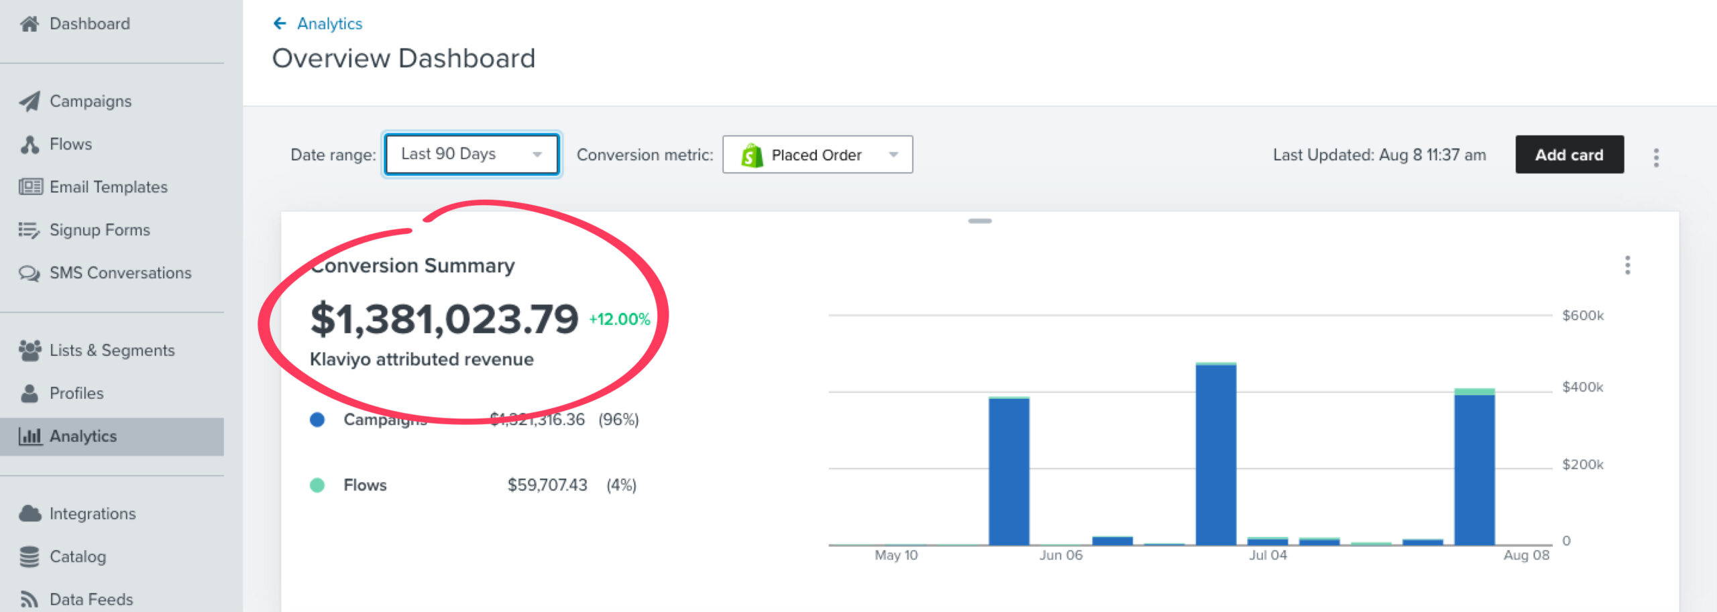The height and width of the screenshot is (612, 1717).
Task: Click the Last Updated timestamp text
Action: tap(1380, 155)
